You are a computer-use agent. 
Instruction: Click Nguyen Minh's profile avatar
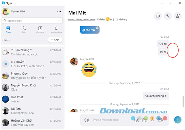(5, 12)
